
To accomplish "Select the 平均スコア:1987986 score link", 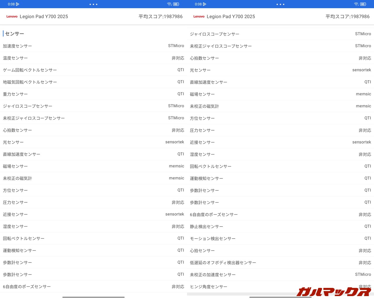I will pos(160,17).
